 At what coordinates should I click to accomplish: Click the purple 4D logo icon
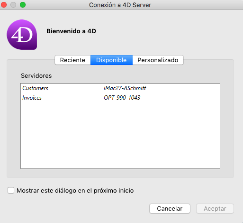pyautogui.click(x=22, y=35)
